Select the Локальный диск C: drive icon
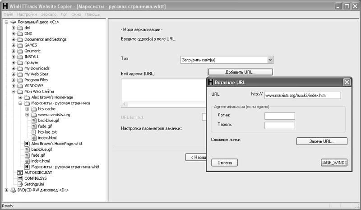Image resolution: width=361 pixels, height=210 pixels. [13, 22]
